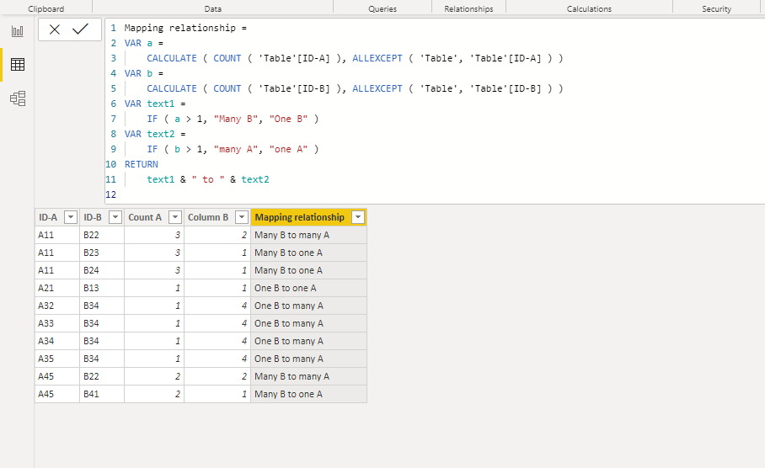
Task: Select cell A35 in ID-A column
Action: [x=57, y=359]
